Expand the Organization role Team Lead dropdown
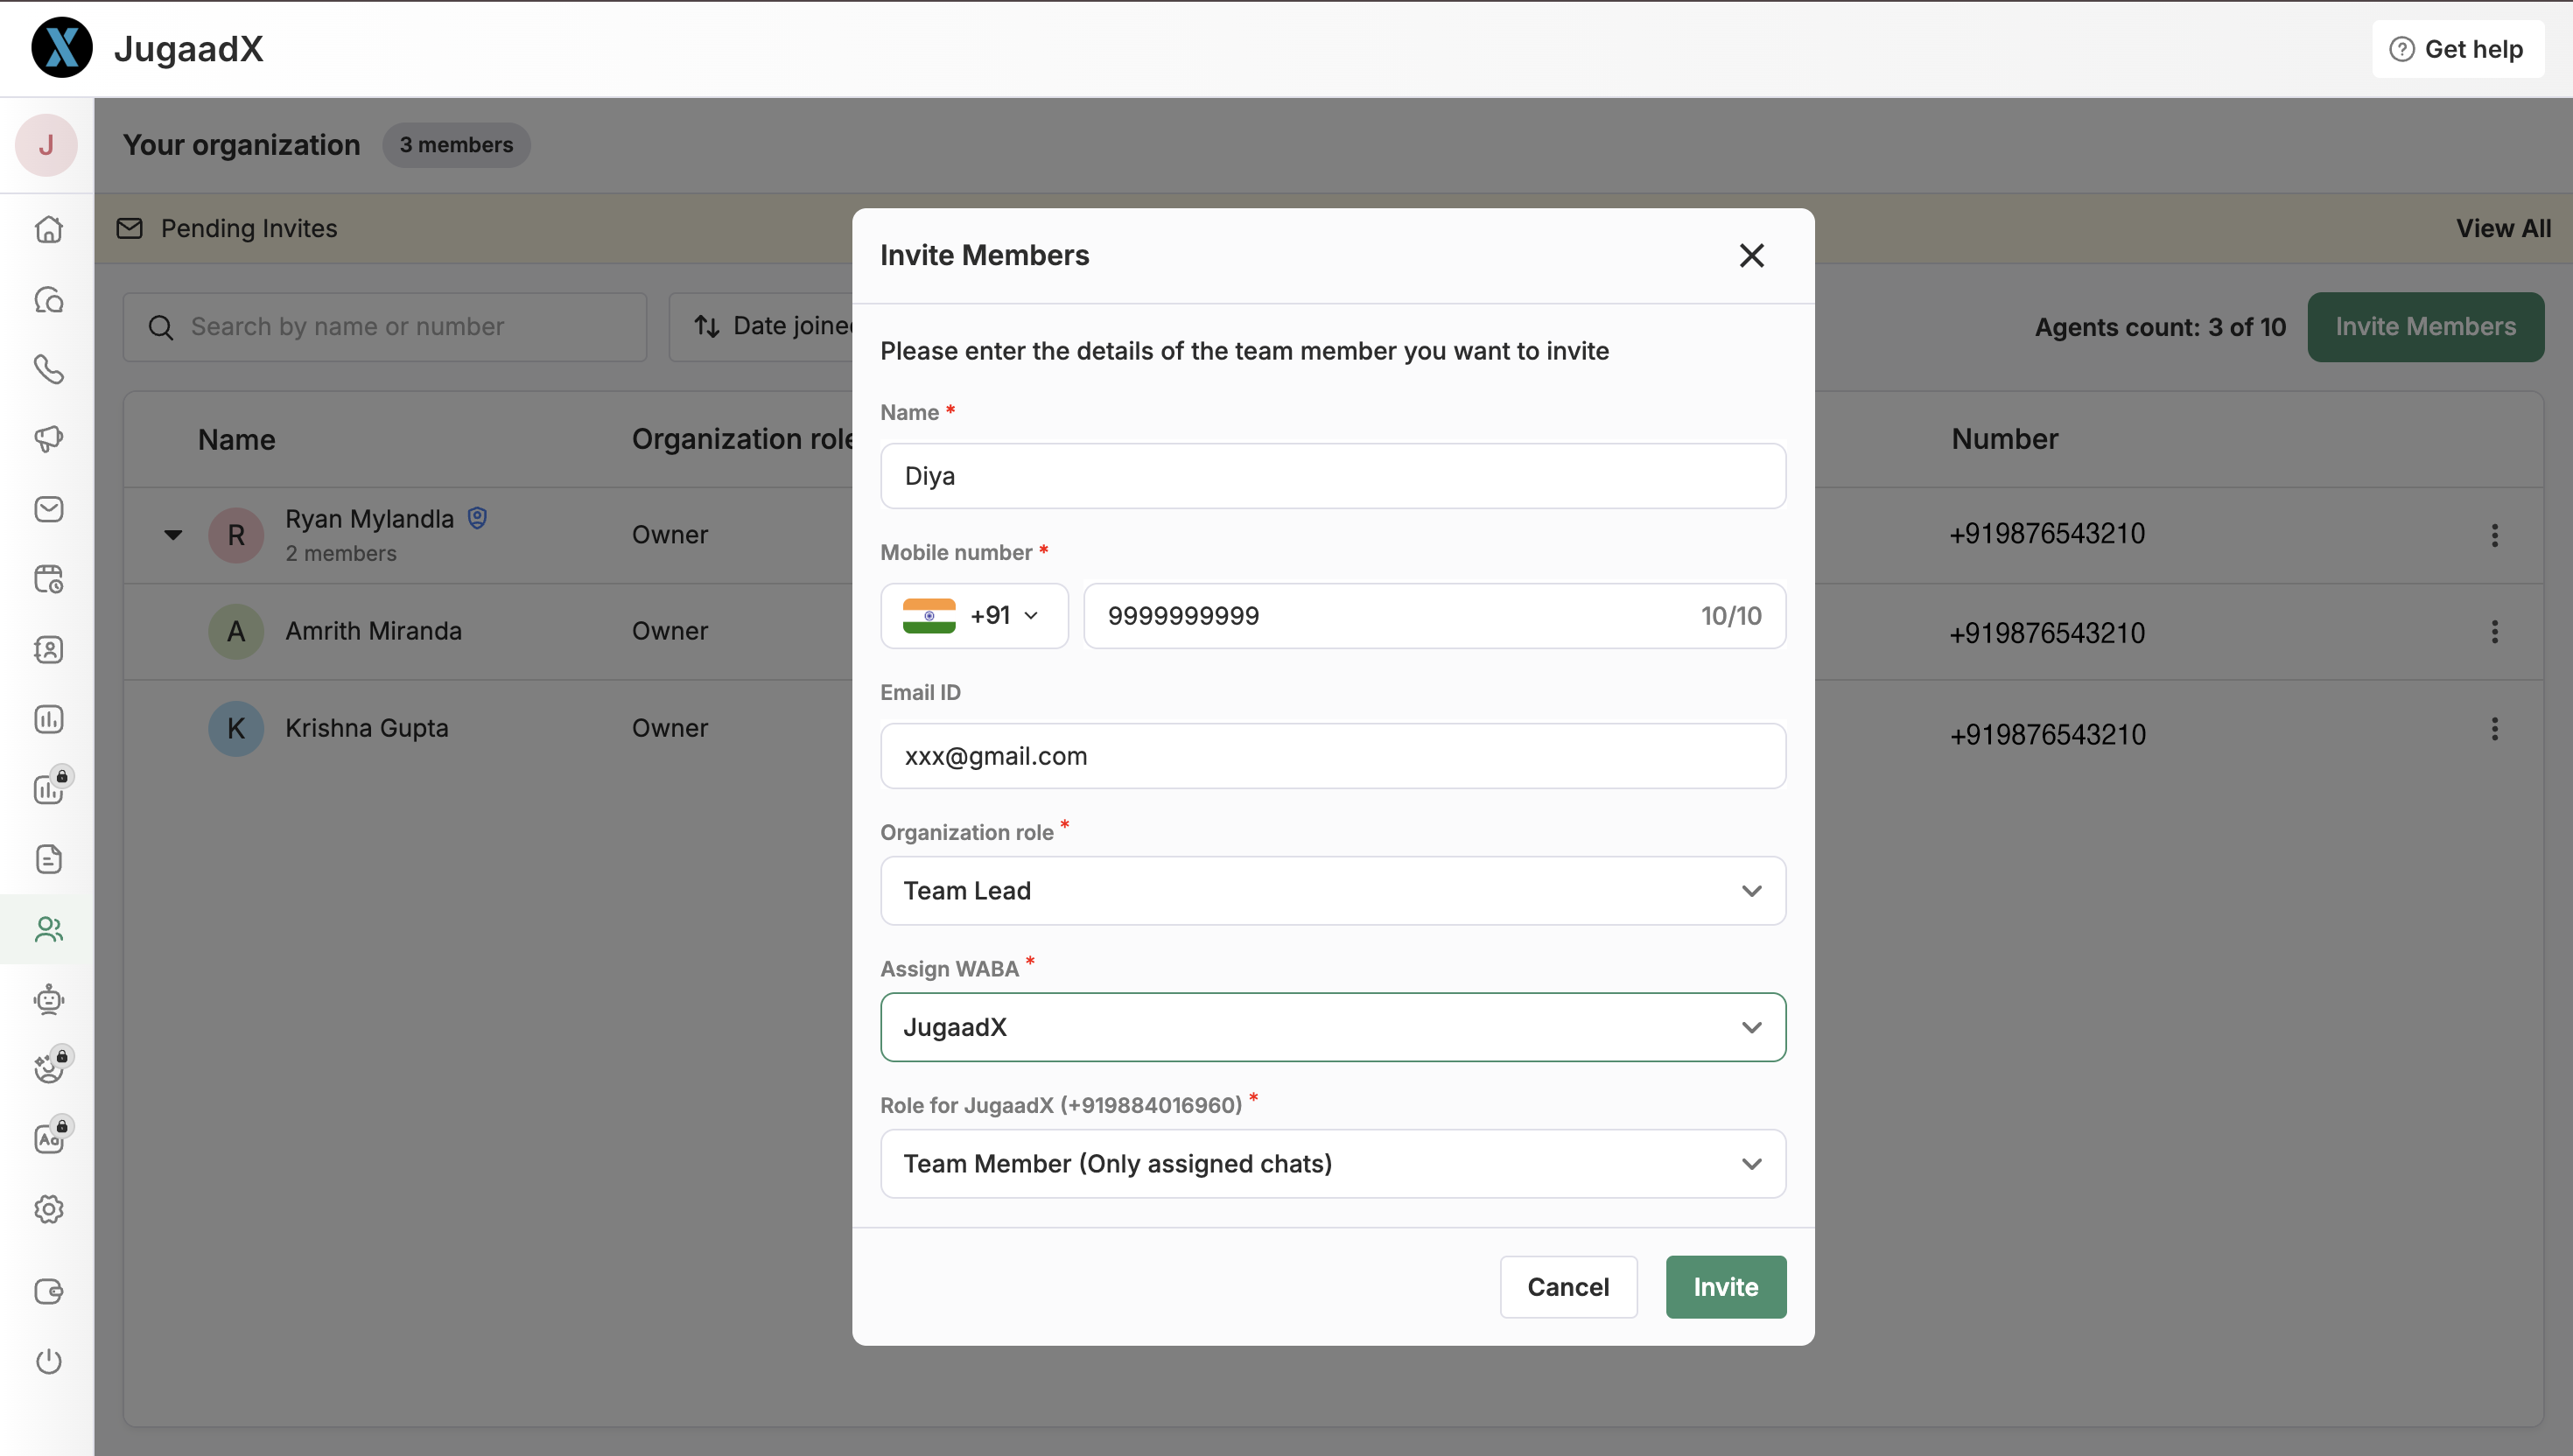The width and height of the screenshot is (2573, 1456). click(x=1332, y=890)
